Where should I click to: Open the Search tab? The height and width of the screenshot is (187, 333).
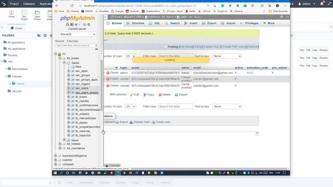(172, 23)
